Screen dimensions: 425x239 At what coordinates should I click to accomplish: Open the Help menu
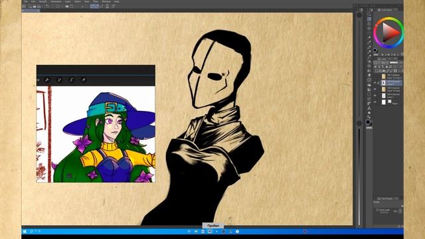click(117, 1)
